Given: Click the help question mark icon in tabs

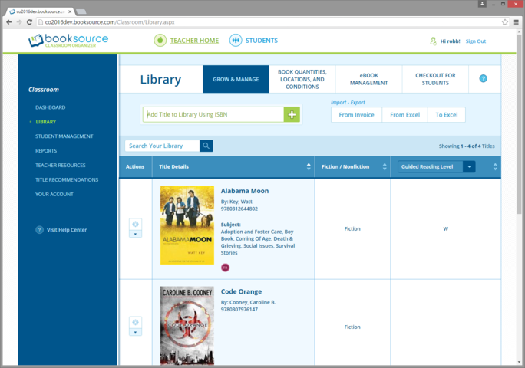Looking at the screenshot, I should (x=483, y=79).
